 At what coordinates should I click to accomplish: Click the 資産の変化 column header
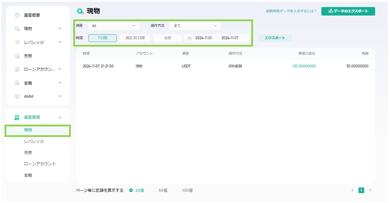[307, 54]
